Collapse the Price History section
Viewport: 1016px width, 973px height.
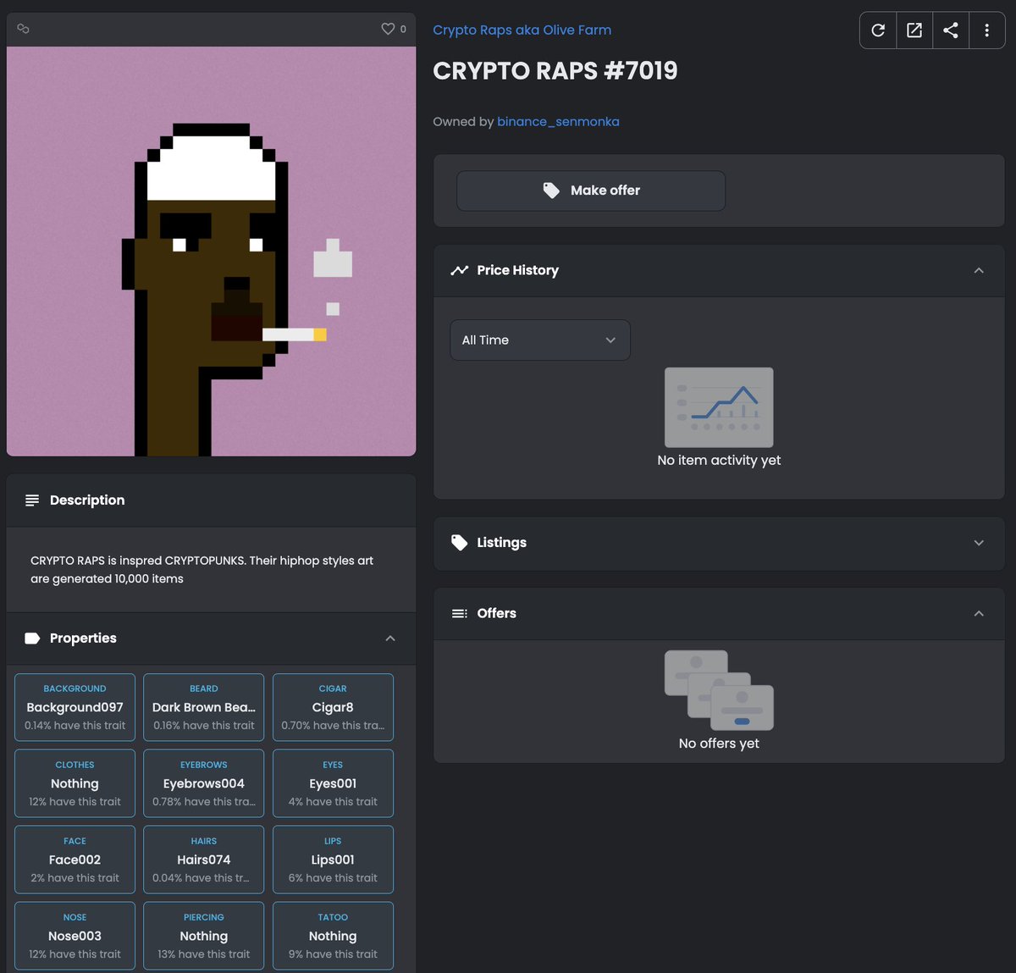point(979,270)
